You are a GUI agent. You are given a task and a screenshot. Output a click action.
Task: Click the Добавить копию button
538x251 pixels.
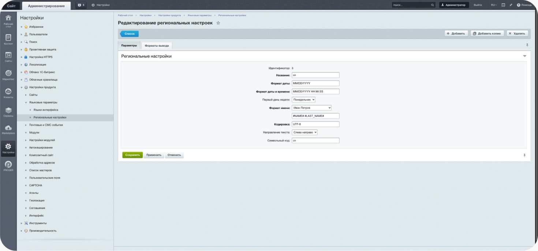click(487, 34)
